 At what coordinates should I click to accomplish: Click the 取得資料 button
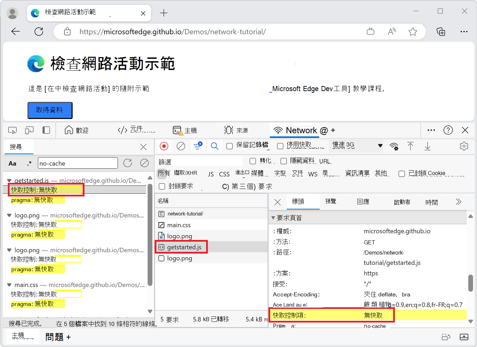pos(50,110)
